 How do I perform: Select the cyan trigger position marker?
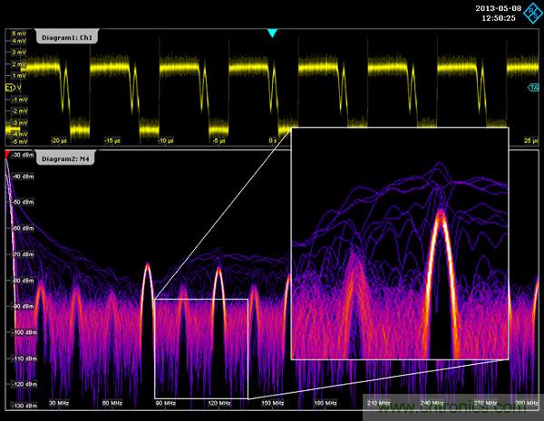tap(272, 33)
